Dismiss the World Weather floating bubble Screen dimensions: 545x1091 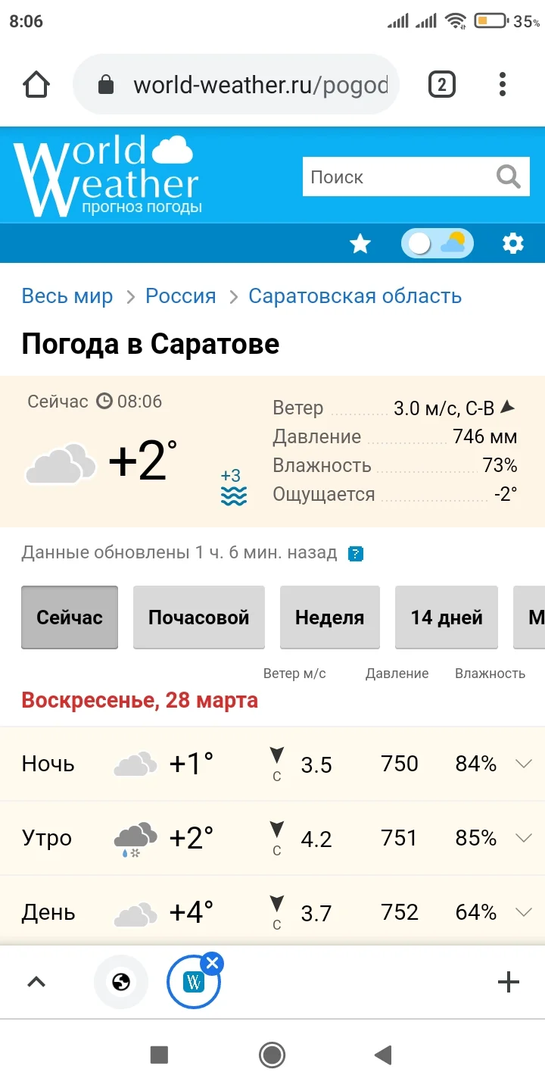[213, 963]
